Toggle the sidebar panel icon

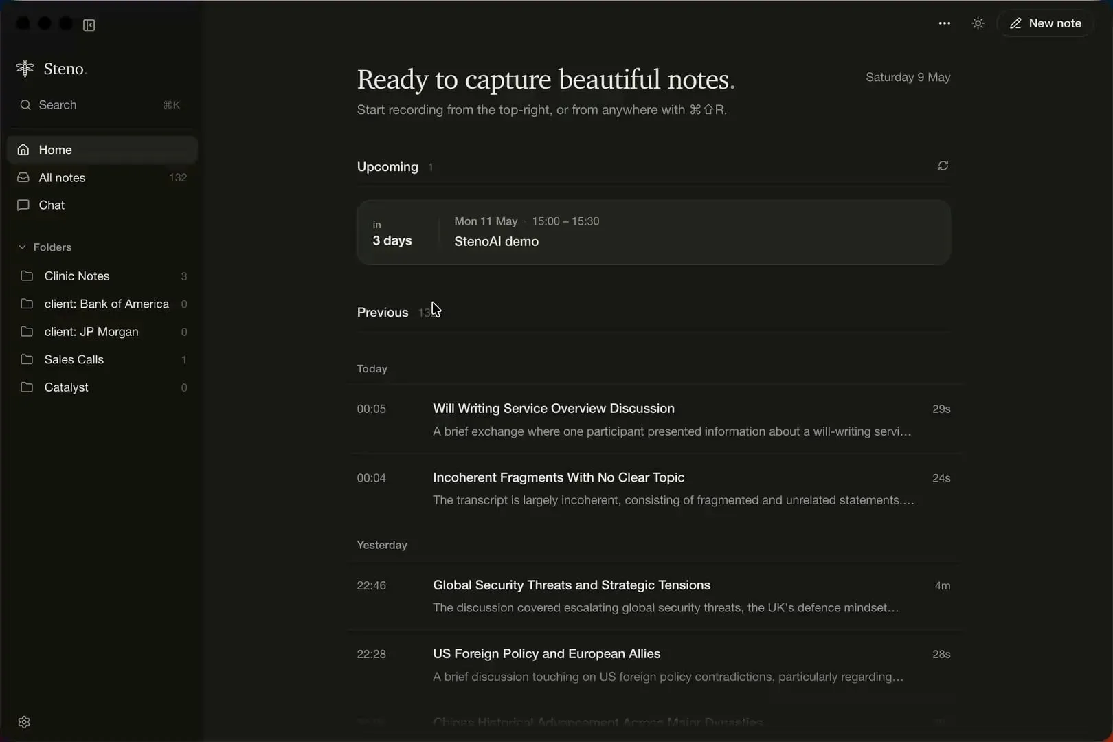[x=89, y=25]
